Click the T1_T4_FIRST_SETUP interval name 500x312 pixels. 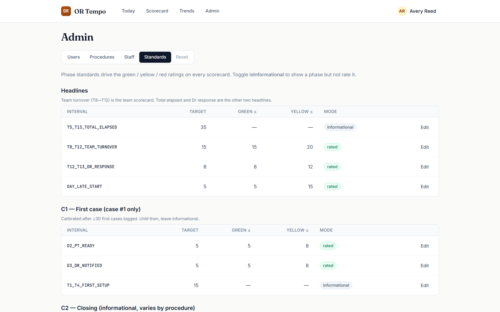(88, 285)
